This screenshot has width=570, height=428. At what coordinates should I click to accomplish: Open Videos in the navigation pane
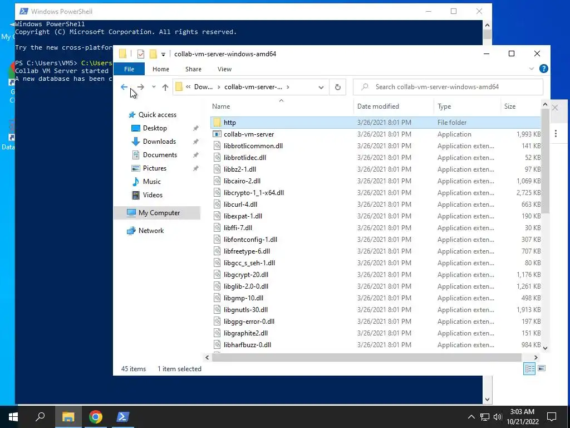(x=153, y=195)
